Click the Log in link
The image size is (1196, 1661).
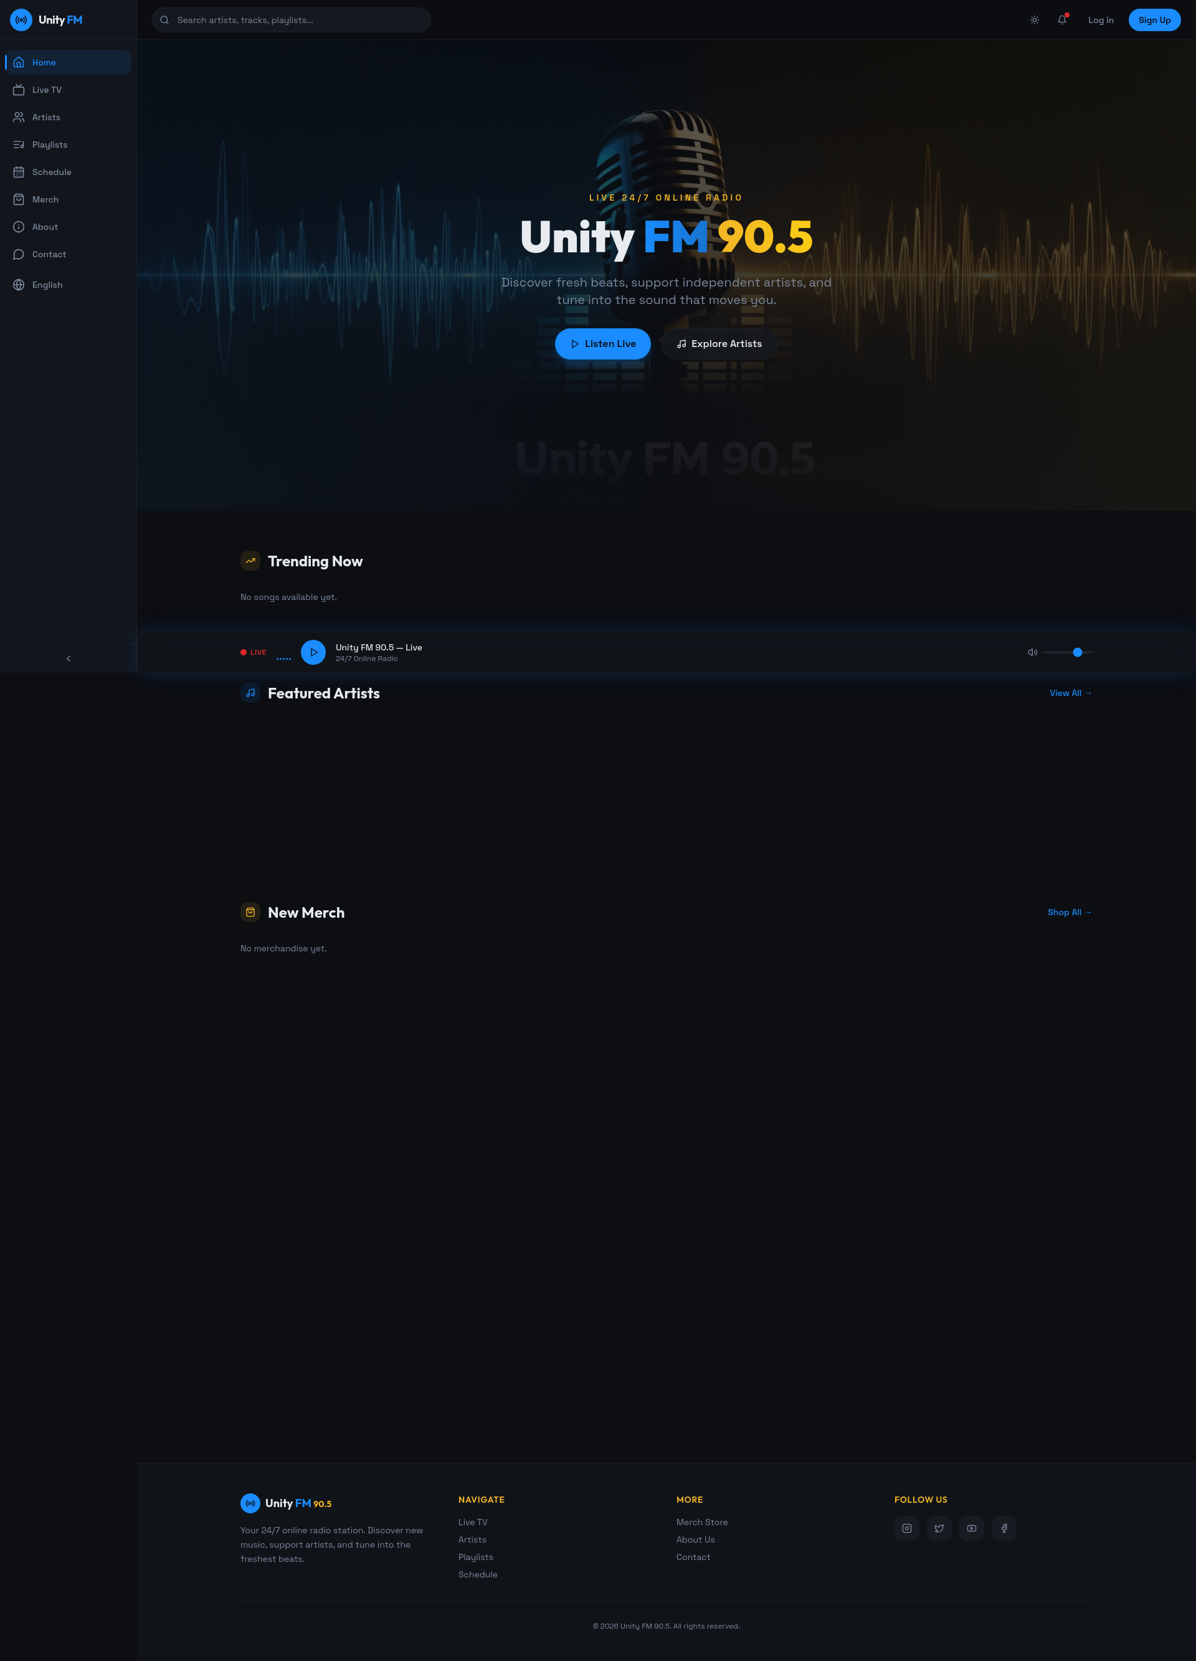tap(1101, 21)
